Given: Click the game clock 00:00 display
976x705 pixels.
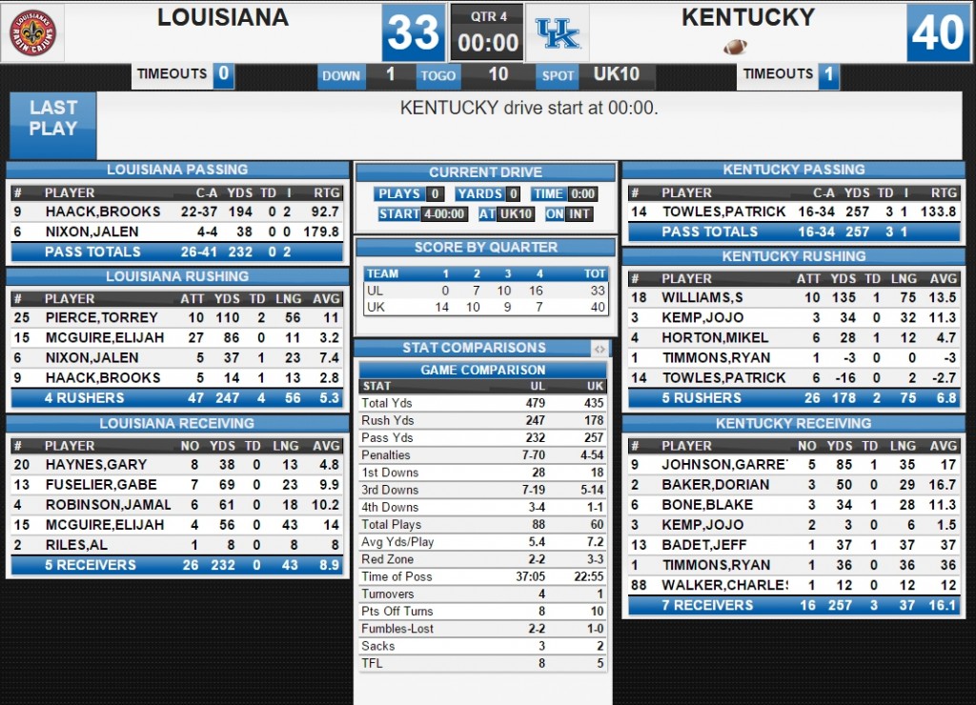Looking at the screenshot, I should point(488,43).
